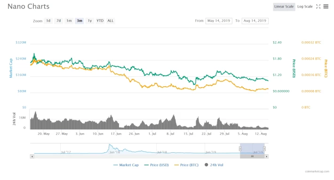Select the 7d zoom range
Screen dimensions: 334x180
click(x=59, y=21)
